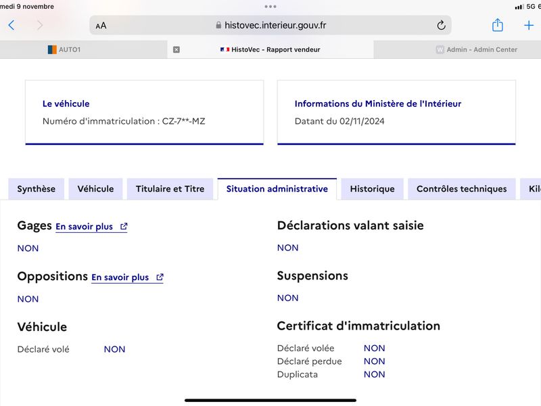Image resolution: width=541 pixels, height=406 pixels.
Task: Tap the lock icon in the address bar
Action: click(x=218, y=25)
